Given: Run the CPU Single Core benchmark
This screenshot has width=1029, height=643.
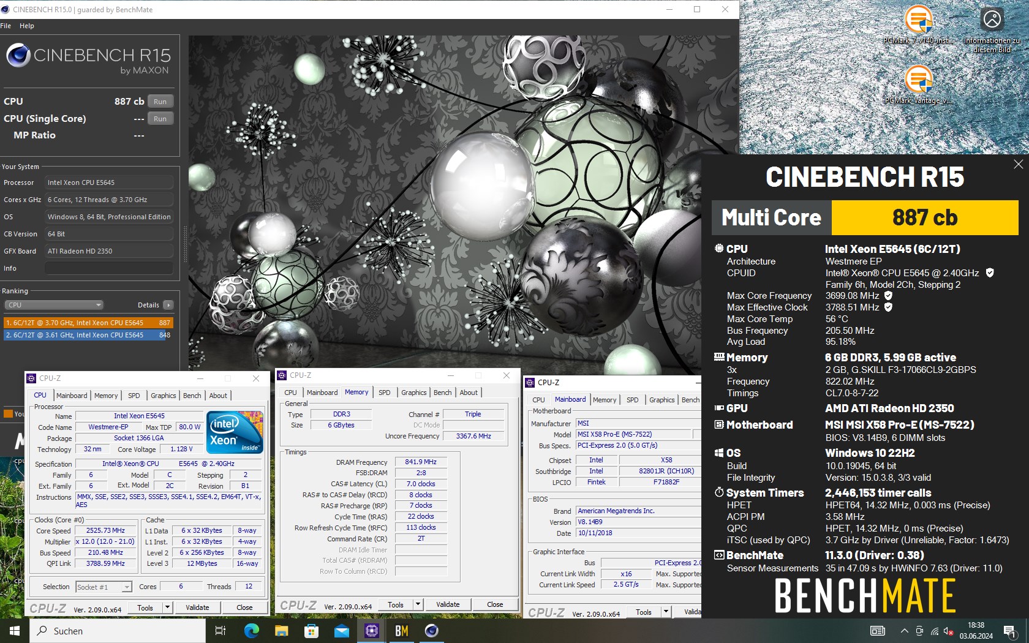Looking at the screenshot, I should point(160,119).
